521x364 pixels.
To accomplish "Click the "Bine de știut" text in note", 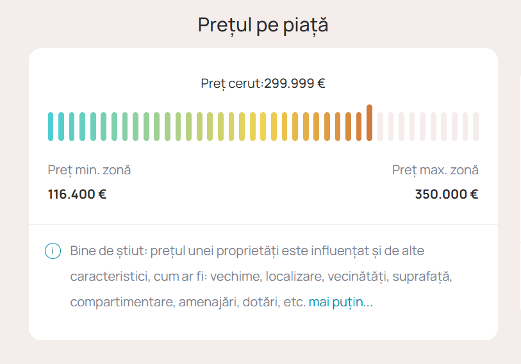I will coord(106,250).
